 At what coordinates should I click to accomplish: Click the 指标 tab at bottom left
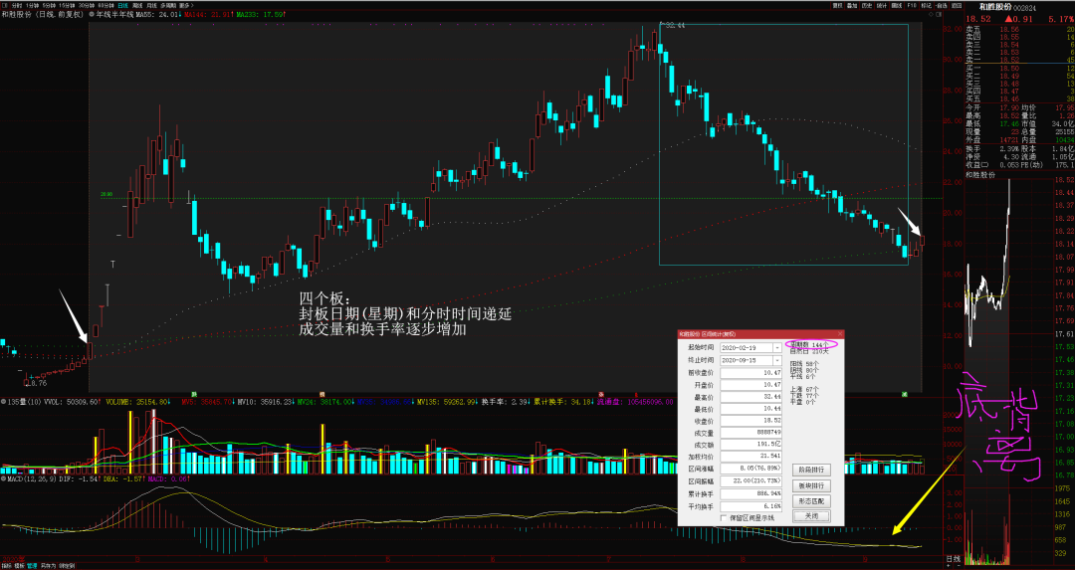coord(6,566)
